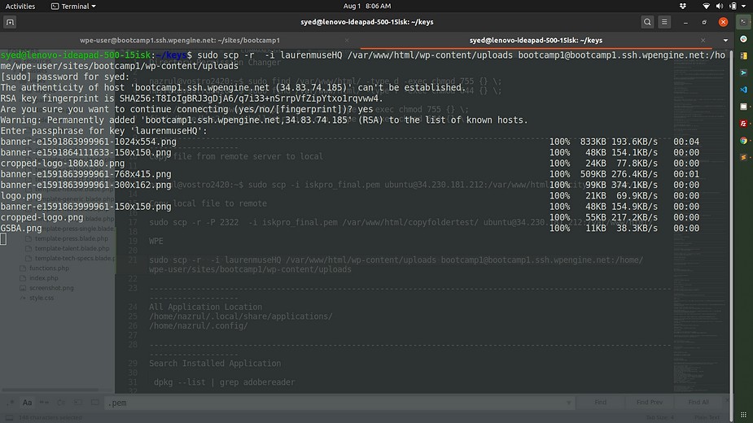Open FileZilla from the dock
The width and height of the screenshot is (753, 423).
pyautogui.click(x=743, y=124)
